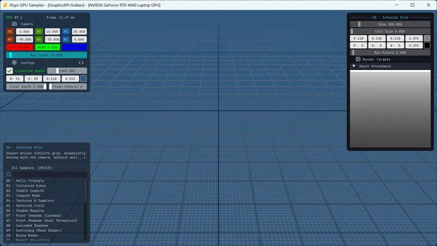Viewport: 437px width, 246px height.
Task: Click the green NEAR 0.010 slider
Action: (x=48, y=47)
